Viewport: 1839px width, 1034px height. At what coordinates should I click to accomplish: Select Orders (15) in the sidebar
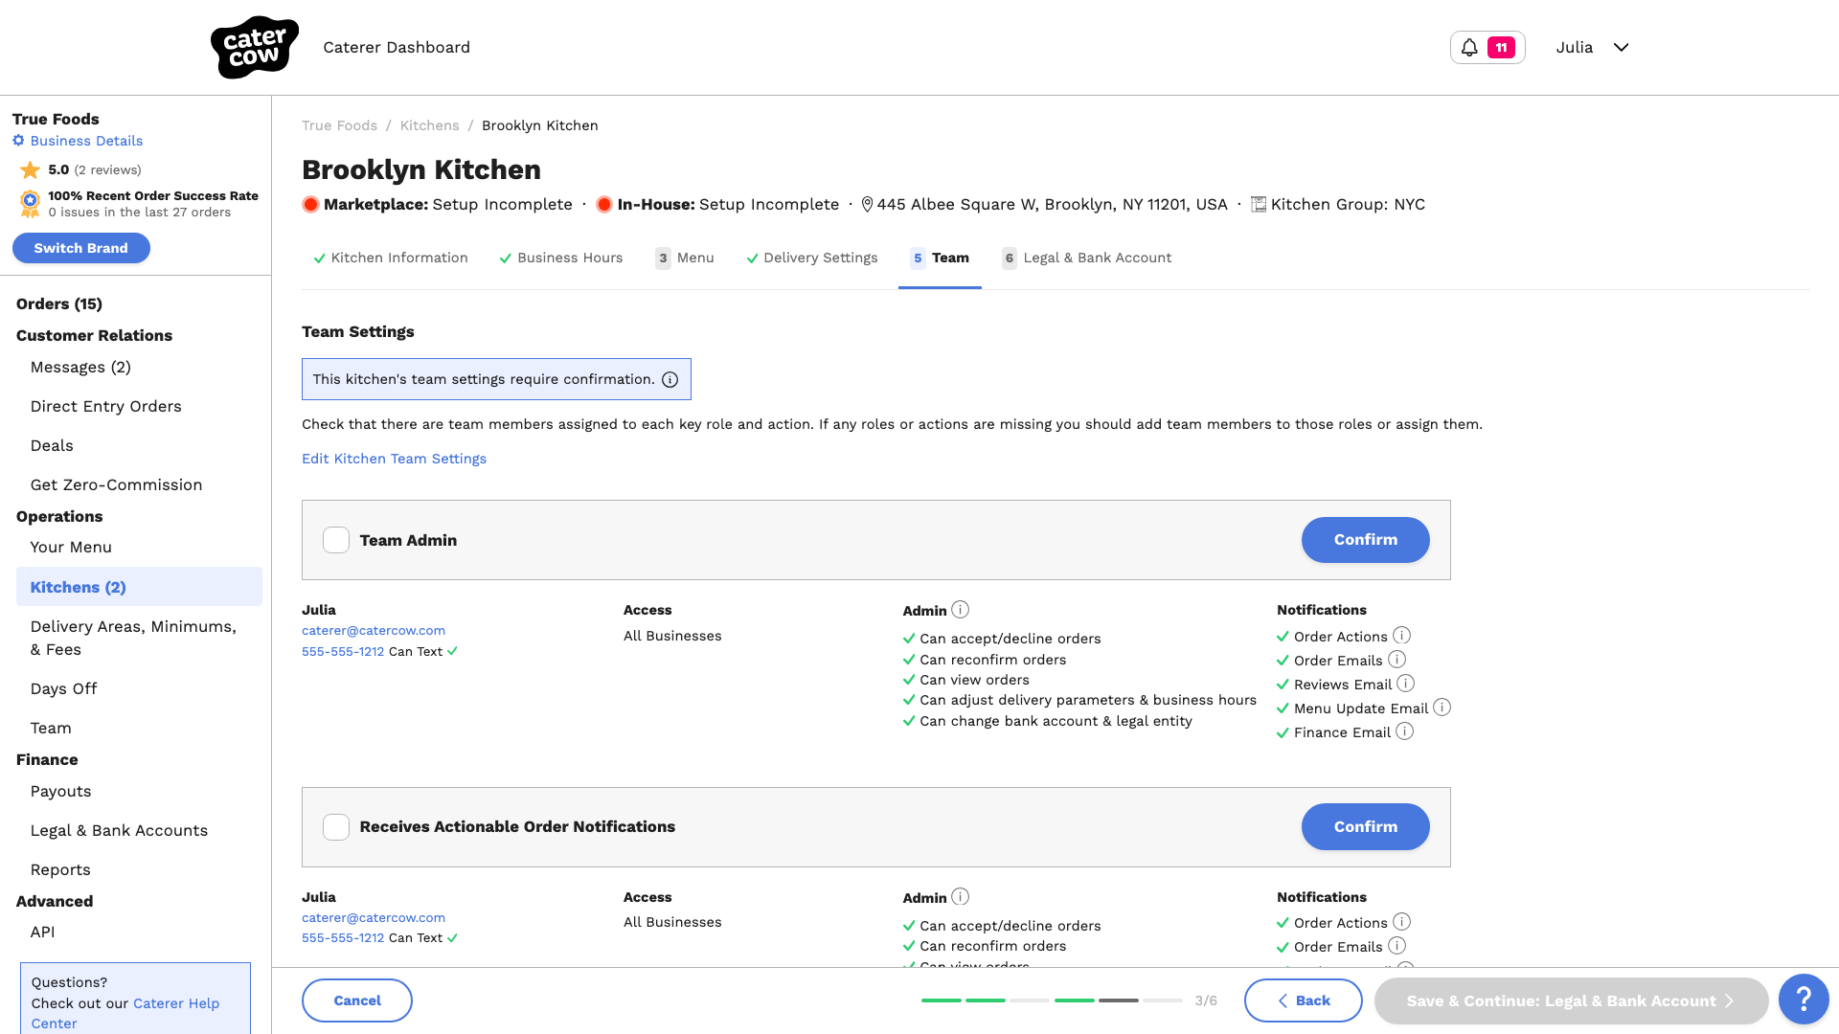pos(59,303)
